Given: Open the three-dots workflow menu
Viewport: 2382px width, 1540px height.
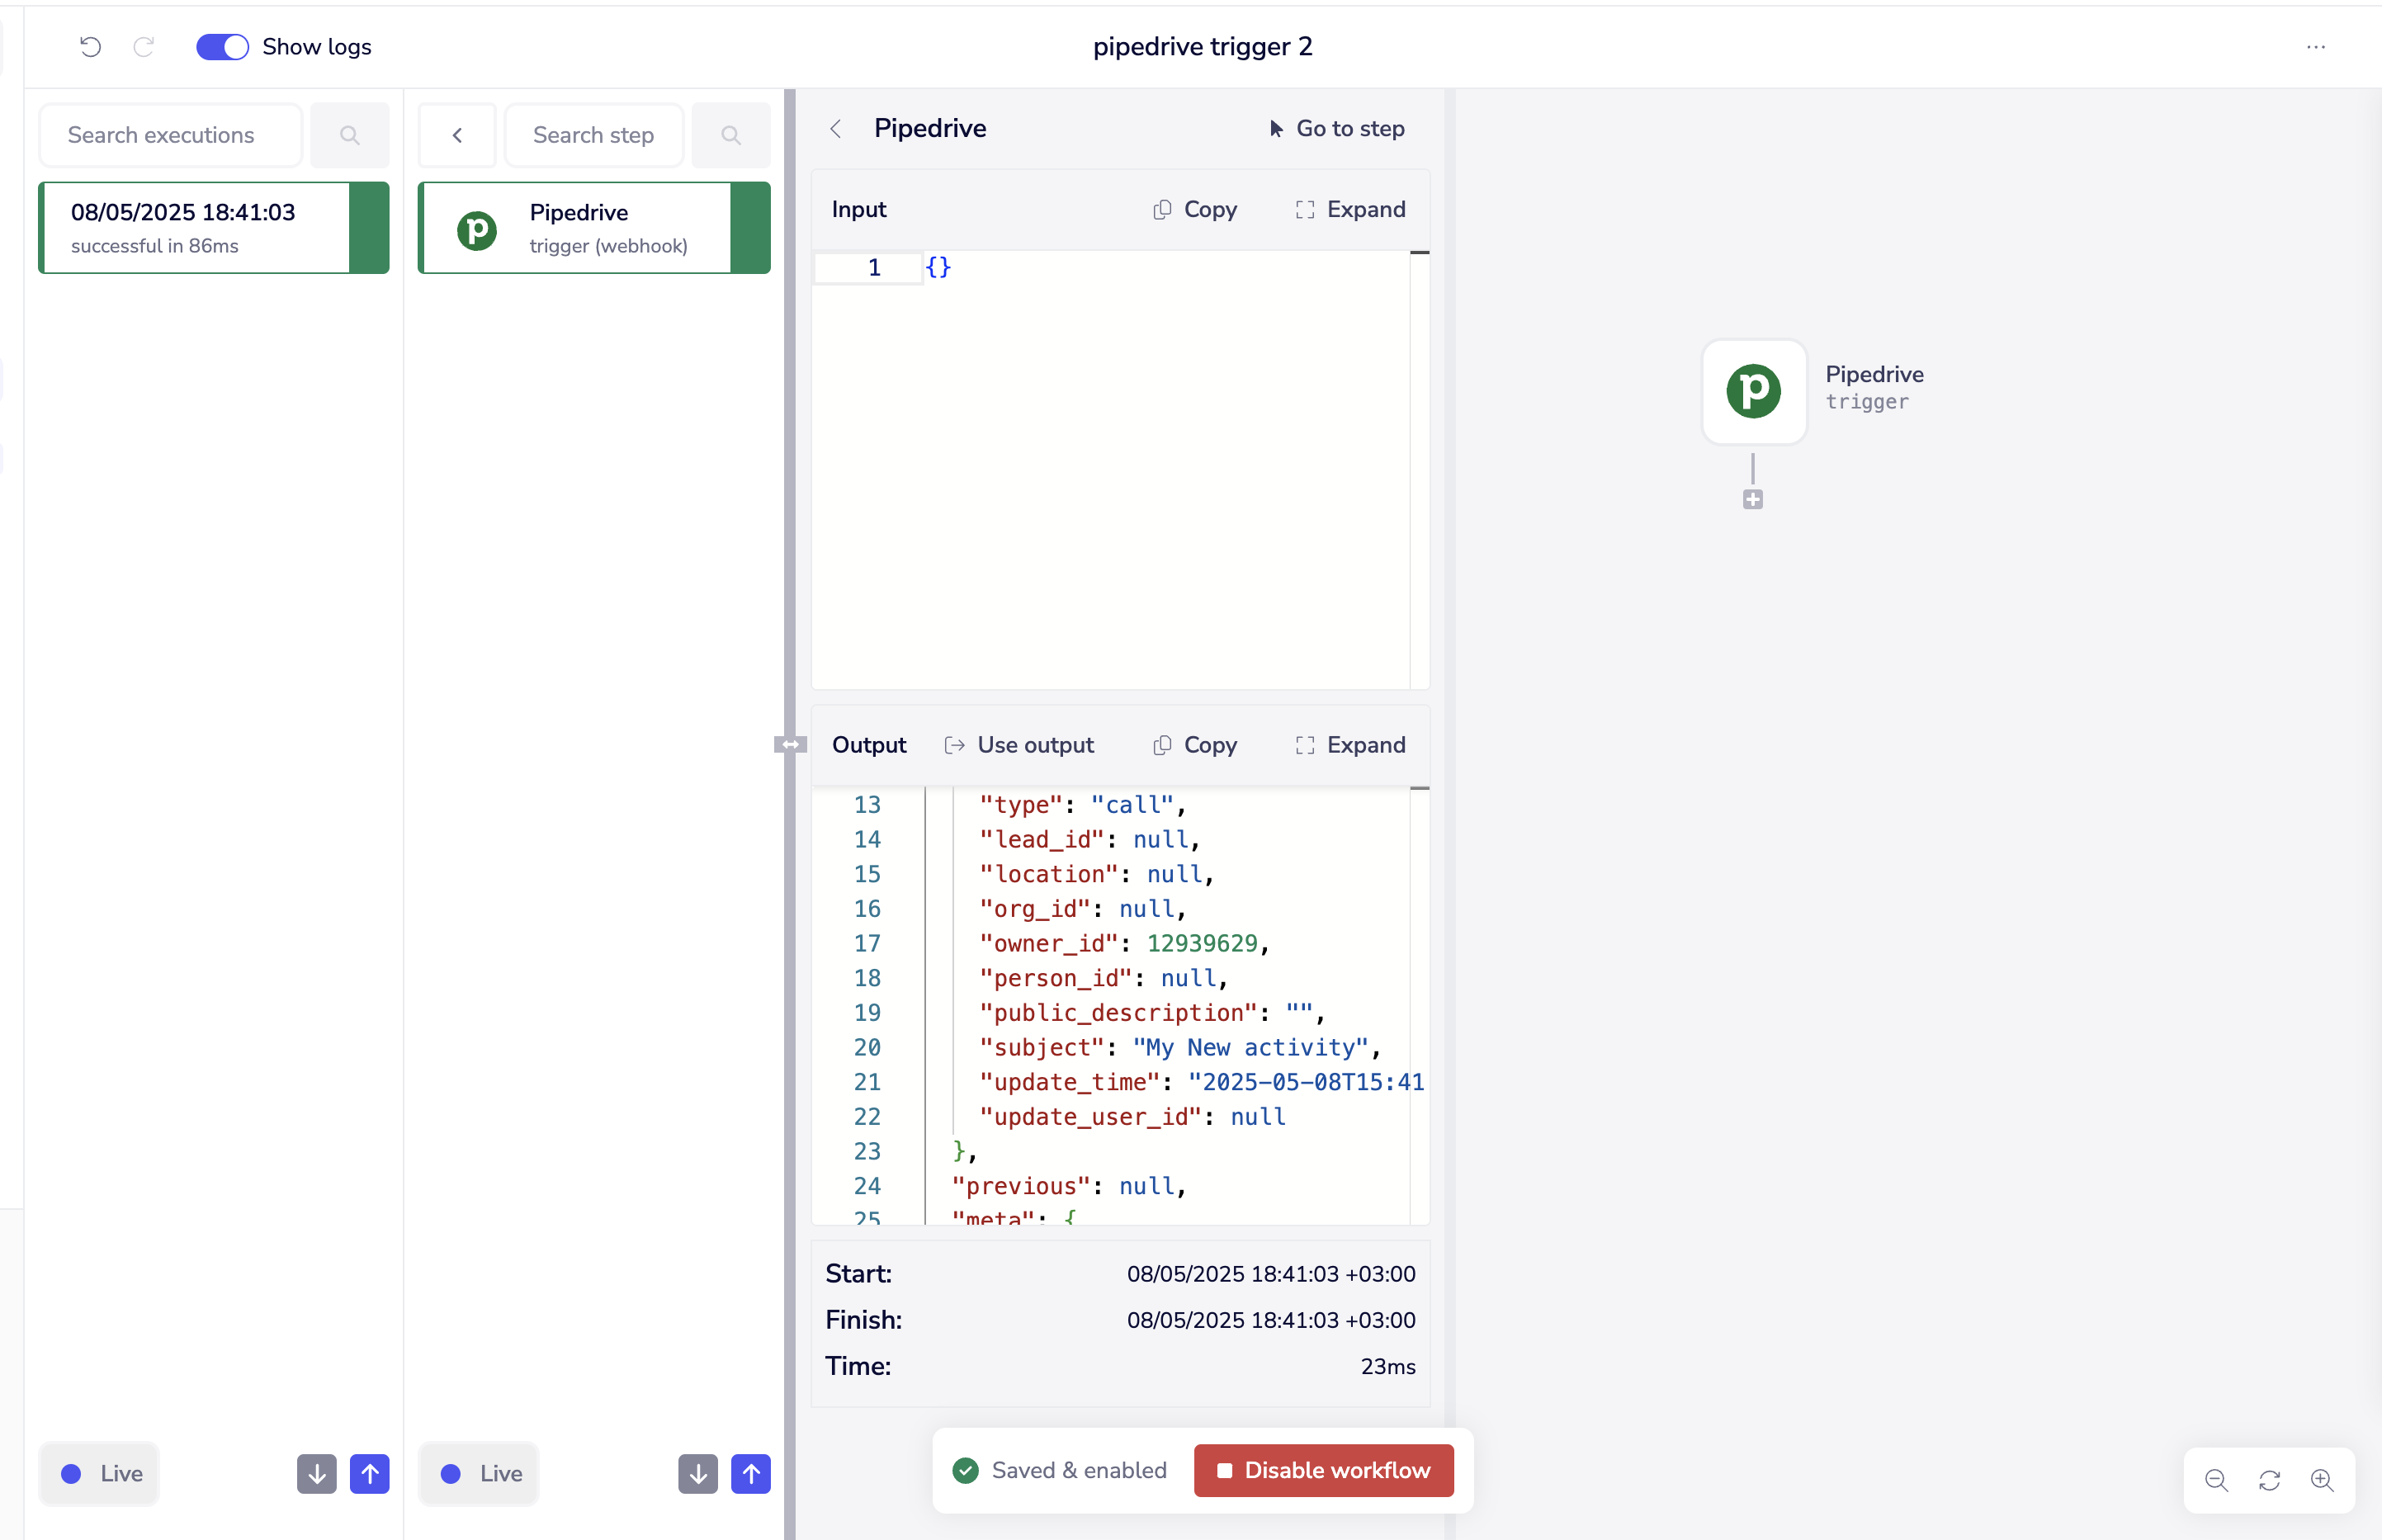Looking at the screenshot, I should (x=2315, y=47).
